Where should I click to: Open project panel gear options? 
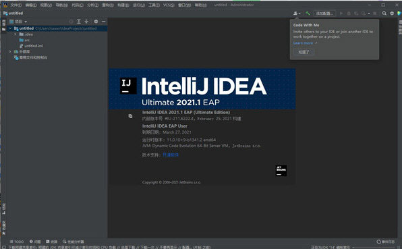[x=96, y=22]
